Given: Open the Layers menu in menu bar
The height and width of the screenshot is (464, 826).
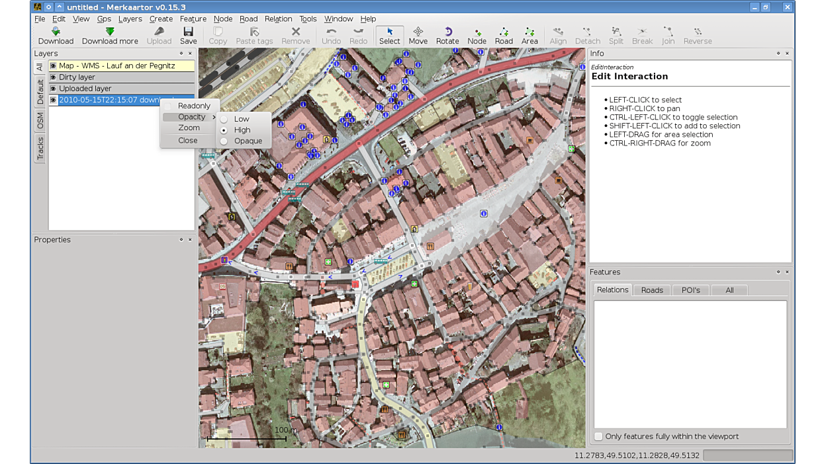Looking at the screenshot, I should pos(130,19).
